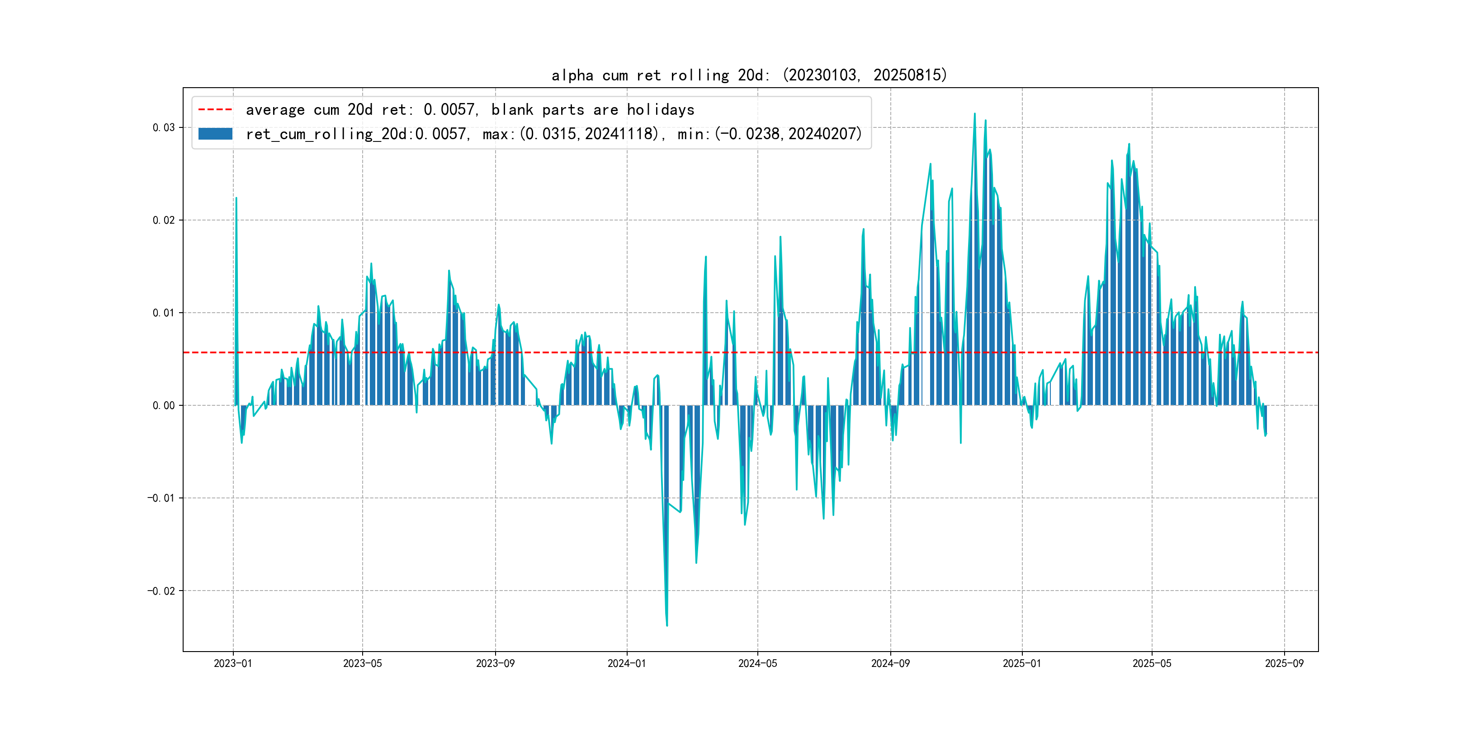Click the 0.03 y-axis tick label

[x=163, y=127]
